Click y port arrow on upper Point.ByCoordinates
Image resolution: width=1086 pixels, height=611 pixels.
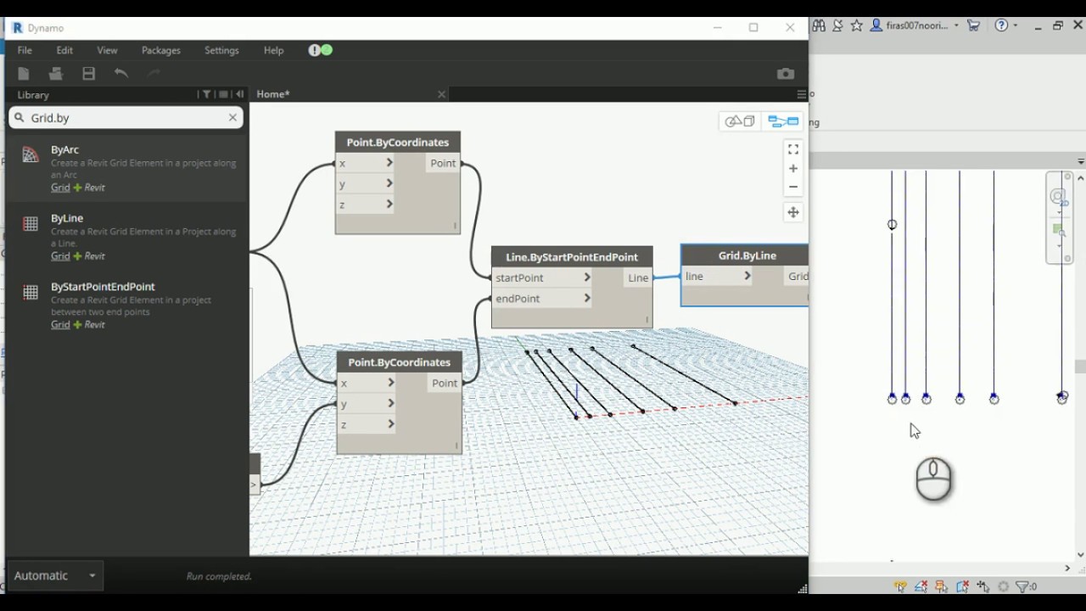pyautogui.click(x=389, y=183)
